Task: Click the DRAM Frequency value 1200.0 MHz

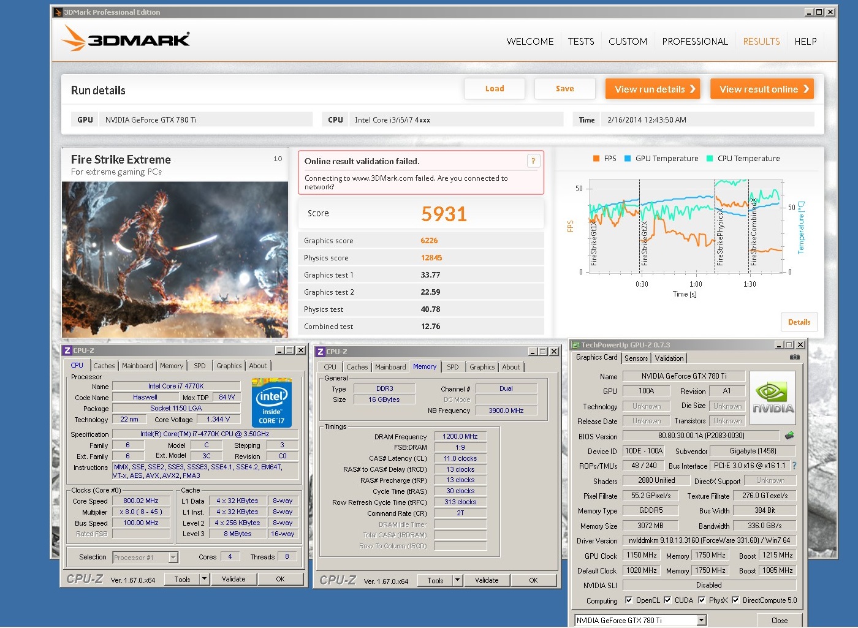Action: tap(460, 436)
